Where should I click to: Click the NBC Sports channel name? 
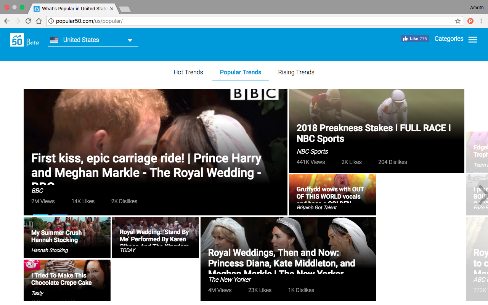point(312,151)
